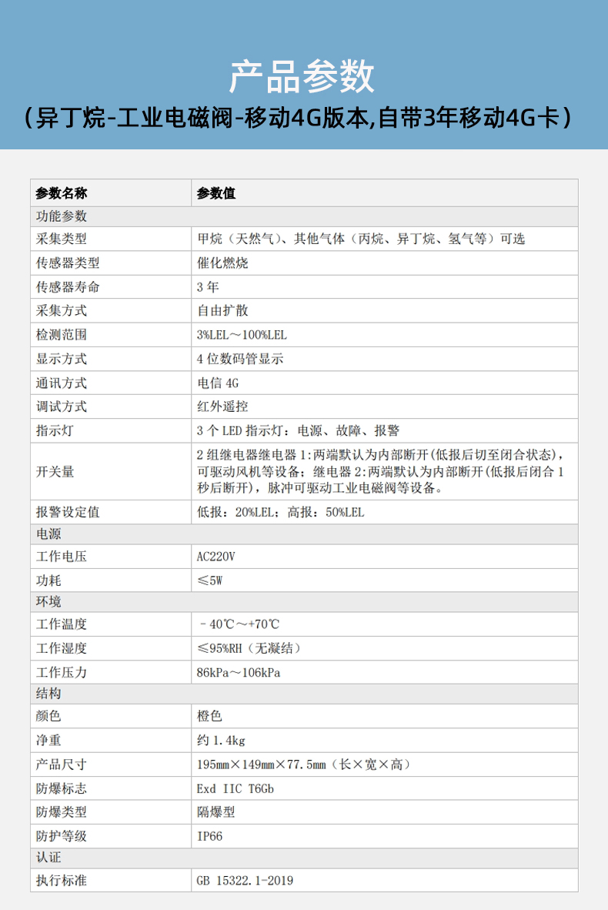Click the 通讯方式 value 电信 4G
The image size is (608, 910).
218,383
